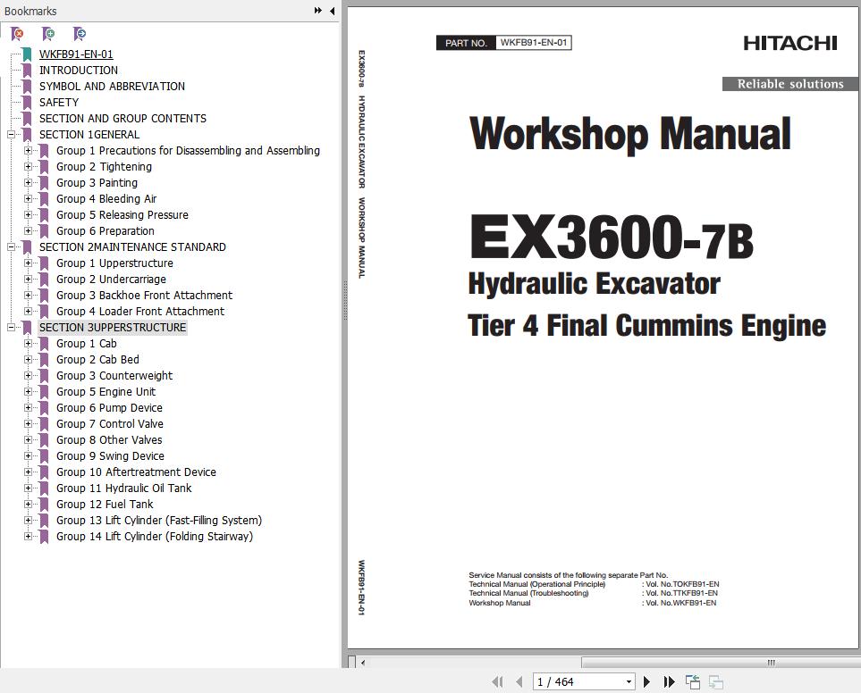
Task: Open the SAFETY bookmark
Action: click(59, 103)
